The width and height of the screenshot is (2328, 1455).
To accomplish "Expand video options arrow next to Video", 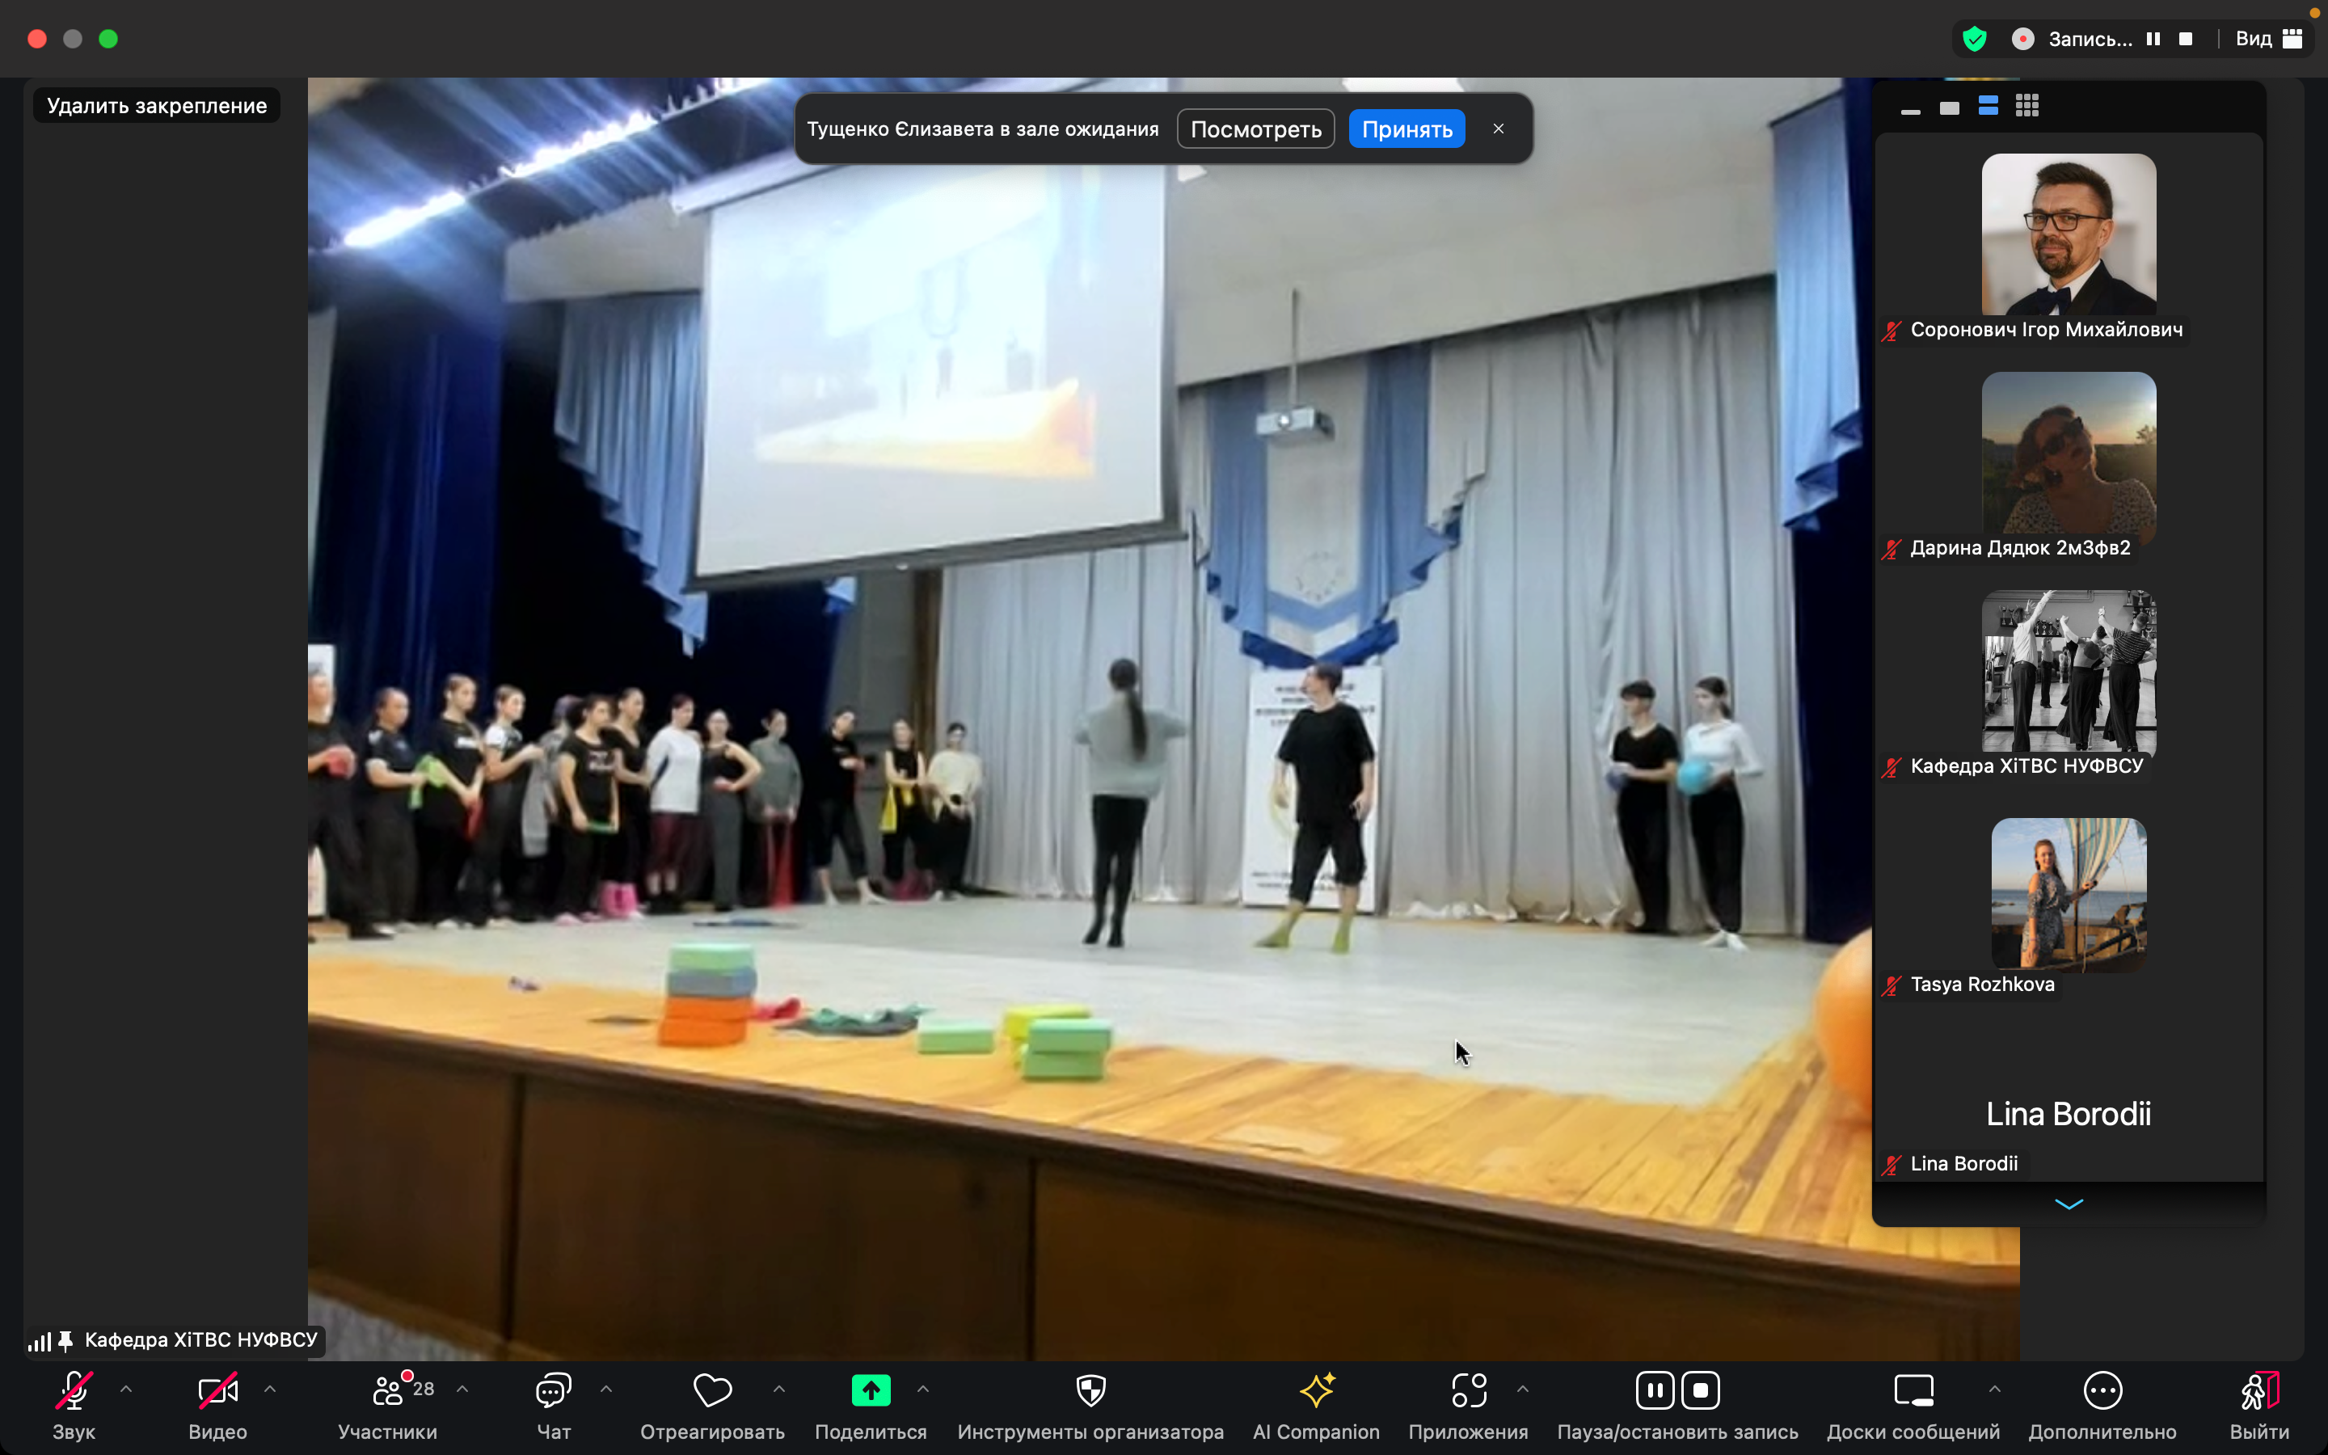I will coord(270,1389).
